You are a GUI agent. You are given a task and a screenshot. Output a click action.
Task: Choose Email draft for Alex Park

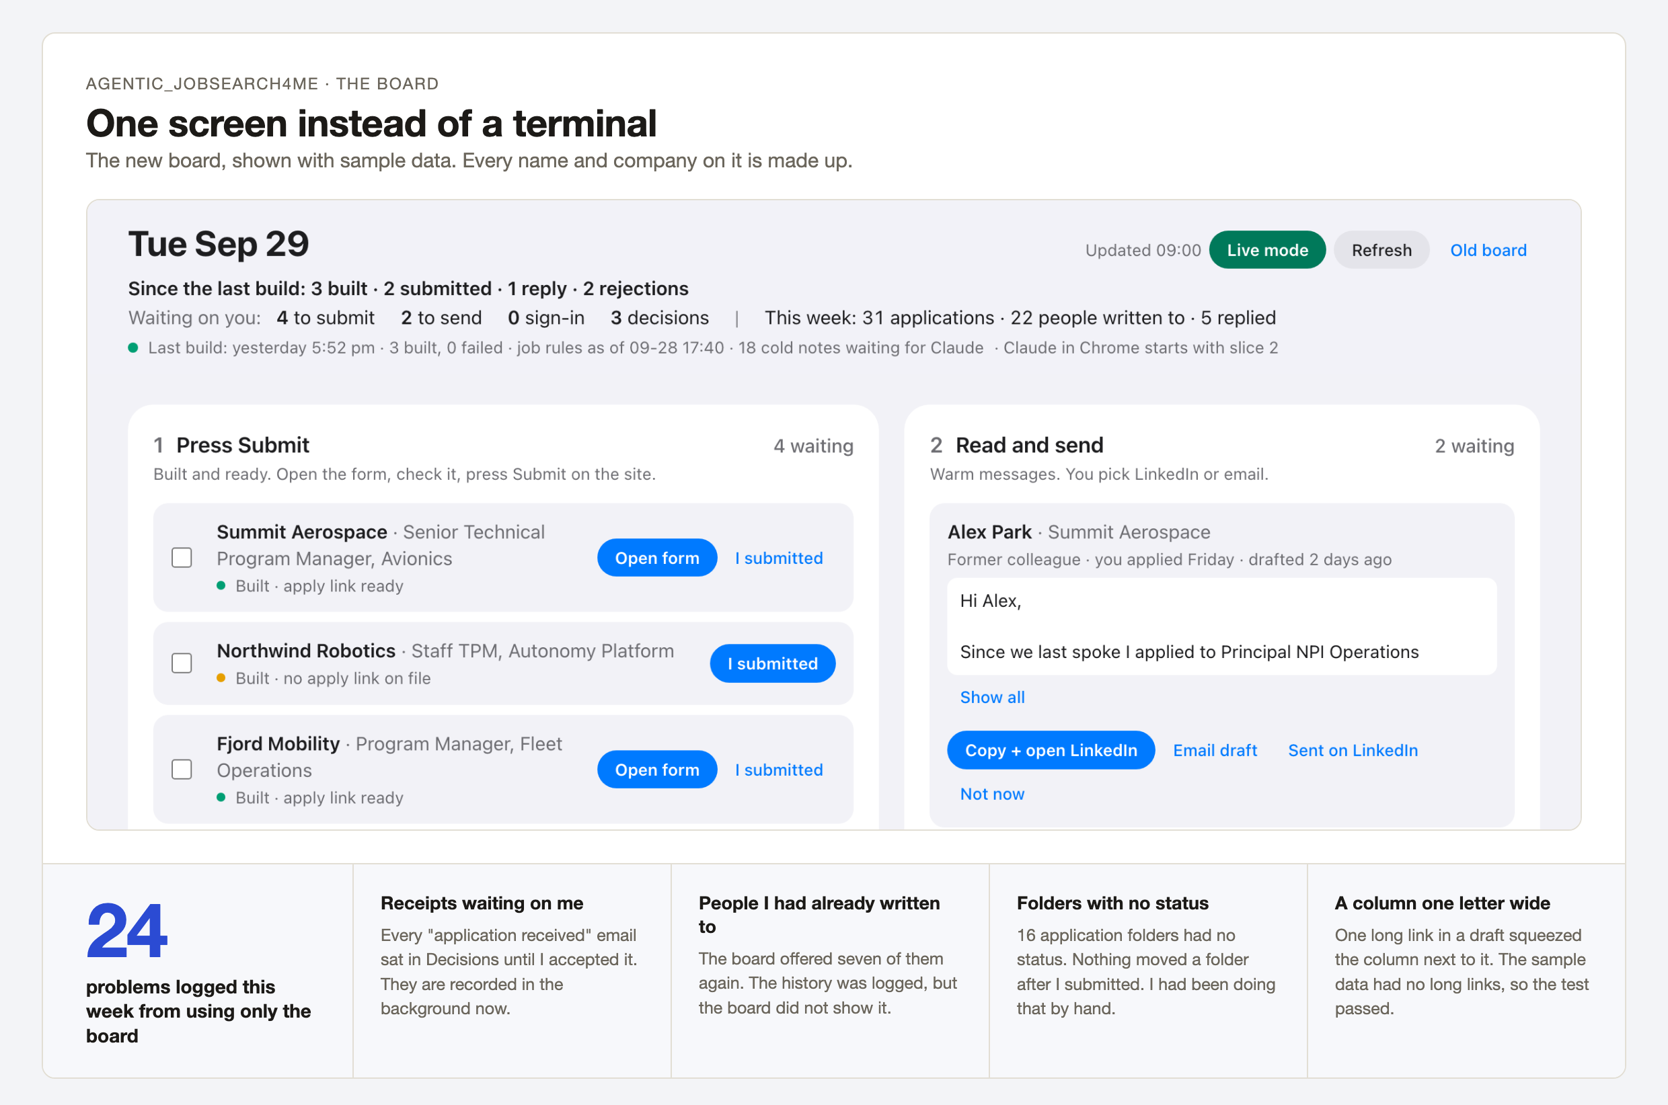[1215, 751]
